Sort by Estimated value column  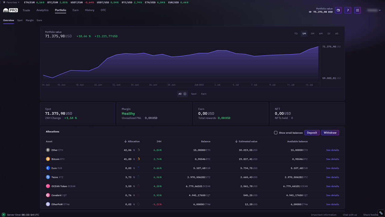pos(246,141)
